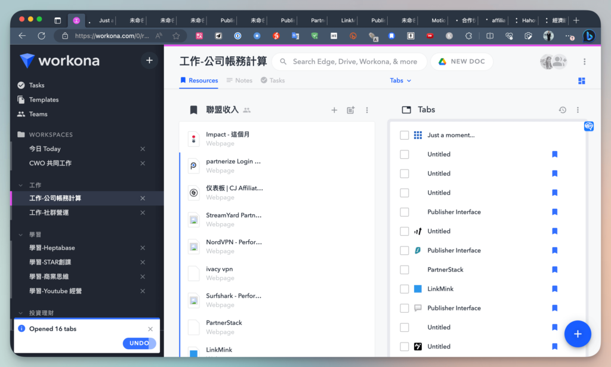Check the checkbox for the Publisher Interface tab with speech bubble icon

(x=405, y=308)
